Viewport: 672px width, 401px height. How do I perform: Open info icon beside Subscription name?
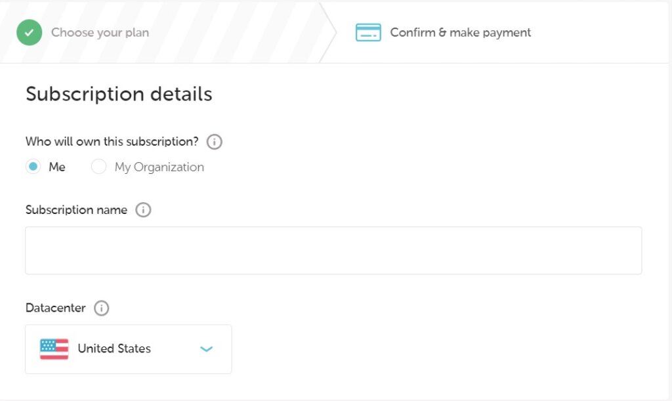(x=143, y=210)
